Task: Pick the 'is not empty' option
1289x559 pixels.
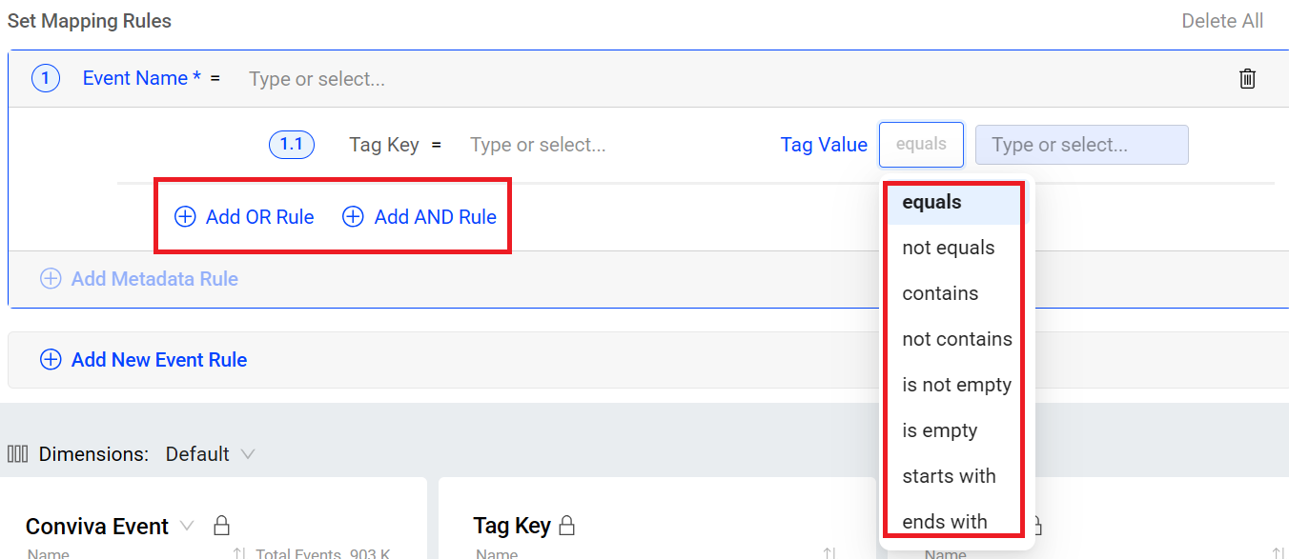Action: coord(956,385)
